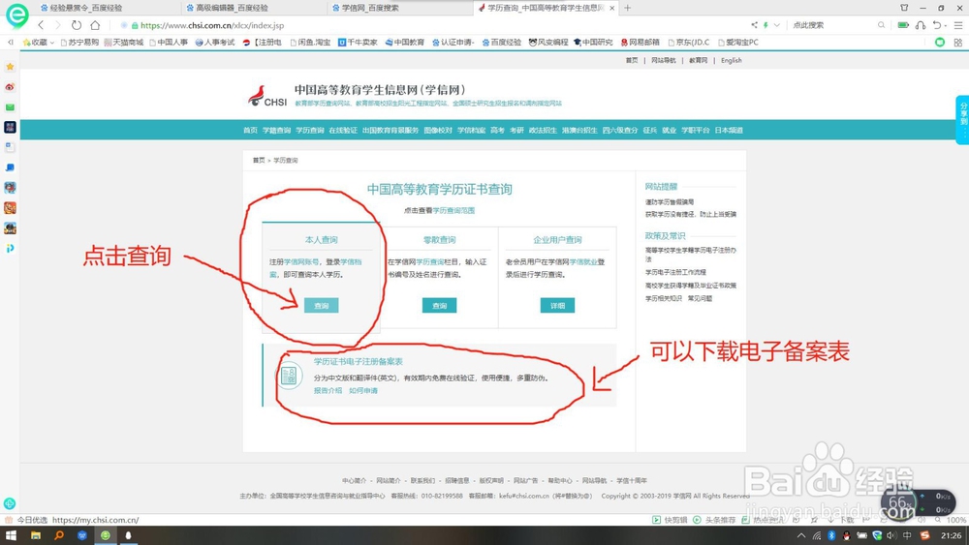Click the share icon in address bar
The image size is (969, 545).
[754, 25]
